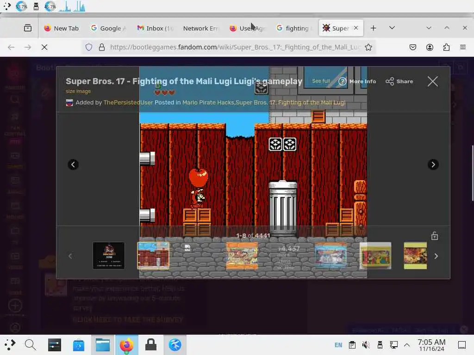Open Firefox hamburger application menu
The width and height of the screenshot is (474, 355).
coord(463,47)
